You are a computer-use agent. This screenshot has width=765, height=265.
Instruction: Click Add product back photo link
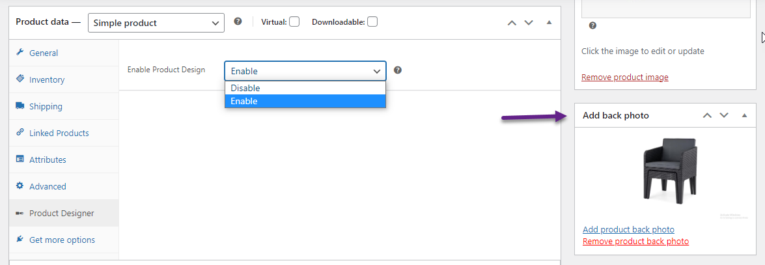pos(628,229)
